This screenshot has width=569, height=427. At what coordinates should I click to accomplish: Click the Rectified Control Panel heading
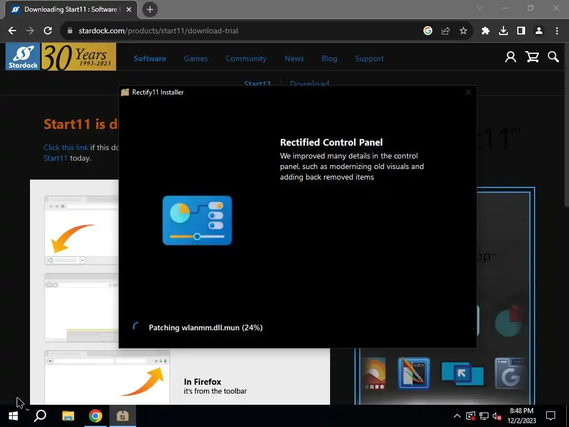tap(331, 142)
